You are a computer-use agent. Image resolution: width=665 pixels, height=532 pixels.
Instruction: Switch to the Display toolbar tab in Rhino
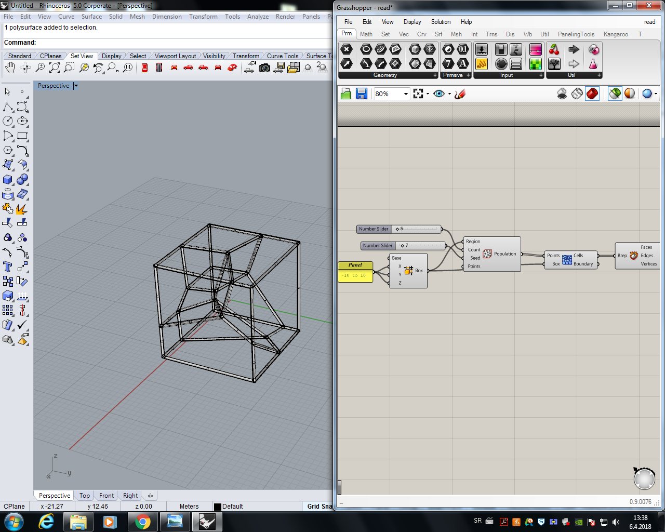click(x=111, y=56)
